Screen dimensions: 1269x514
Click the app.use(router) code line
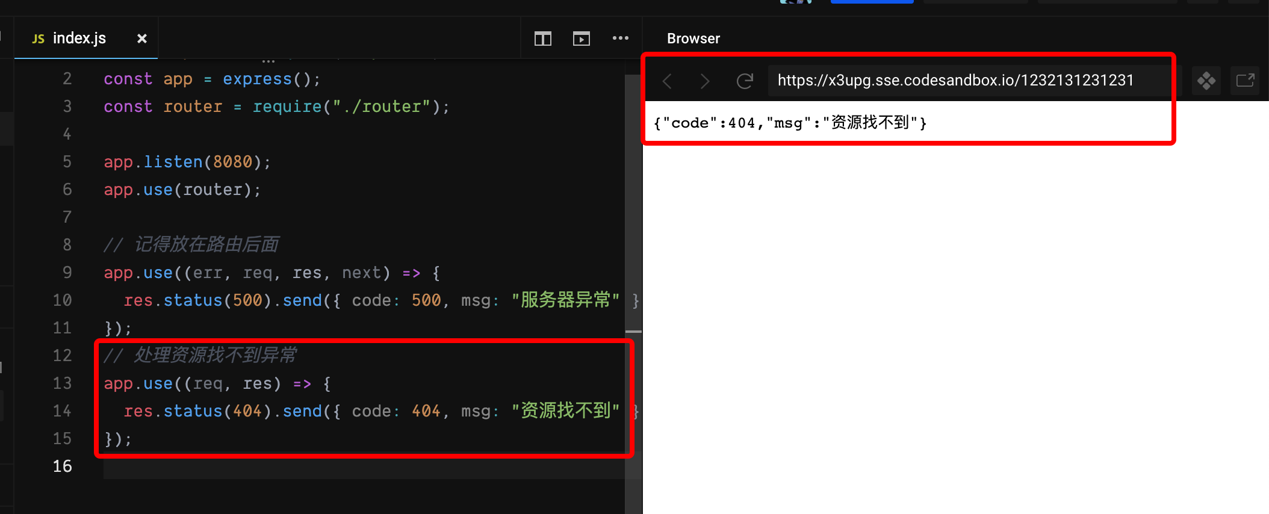(182, 190)
